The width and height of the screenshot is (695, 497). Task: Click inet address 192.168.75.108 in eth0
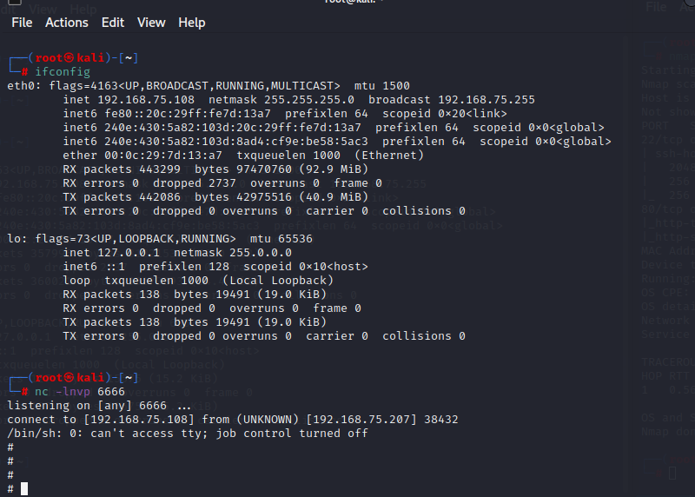tap(146, 100)
